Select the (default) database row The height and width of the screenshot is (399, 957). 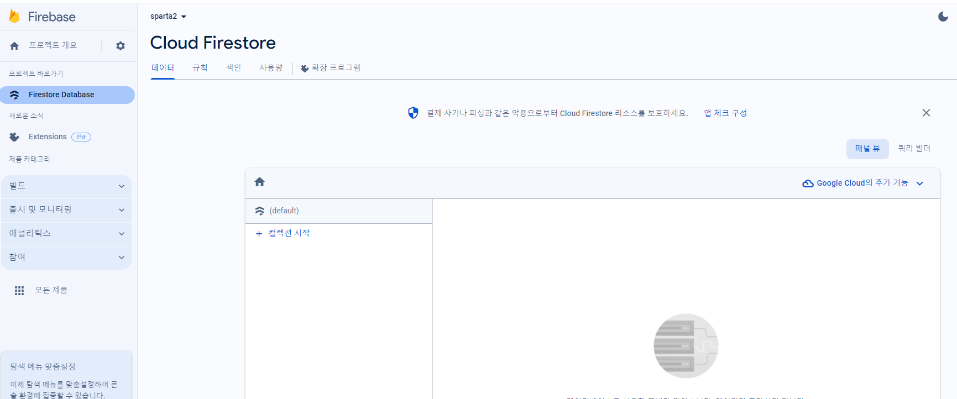click(338, 211)
